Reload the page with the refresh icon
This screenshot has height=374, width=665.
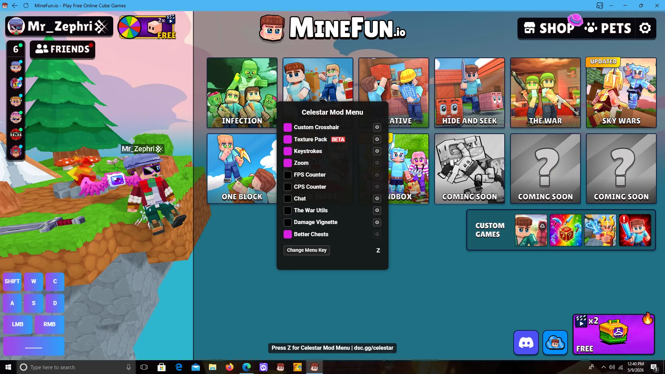(26, 6)
